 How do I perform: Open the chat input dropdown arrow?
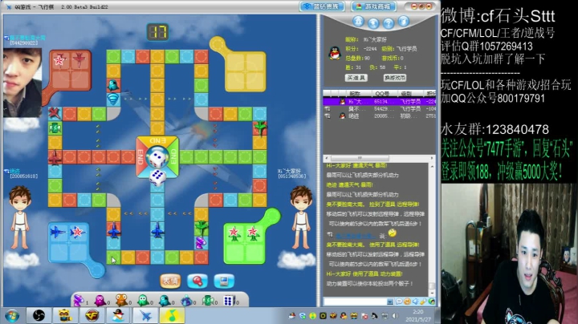coord(390,302)
